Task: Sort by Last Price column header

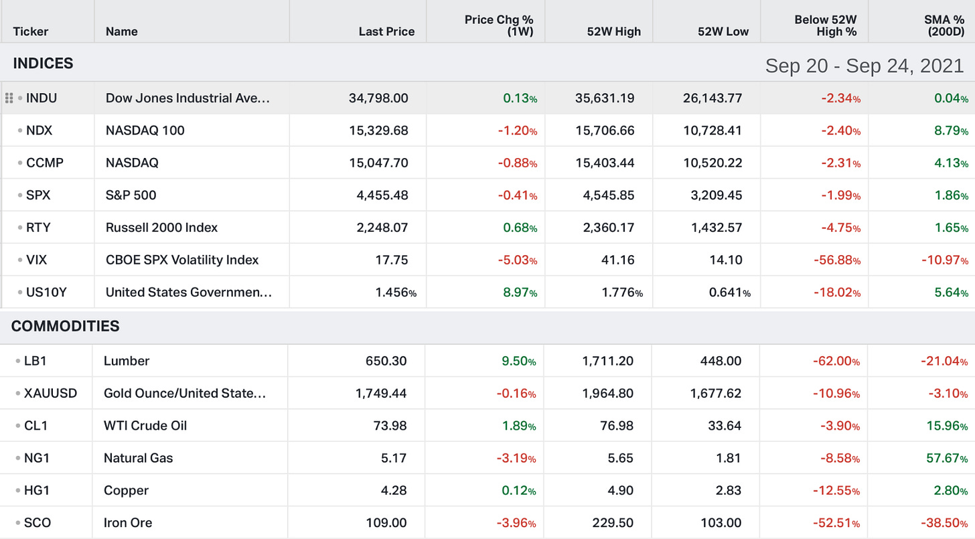Action: click(x=386, y=31)
